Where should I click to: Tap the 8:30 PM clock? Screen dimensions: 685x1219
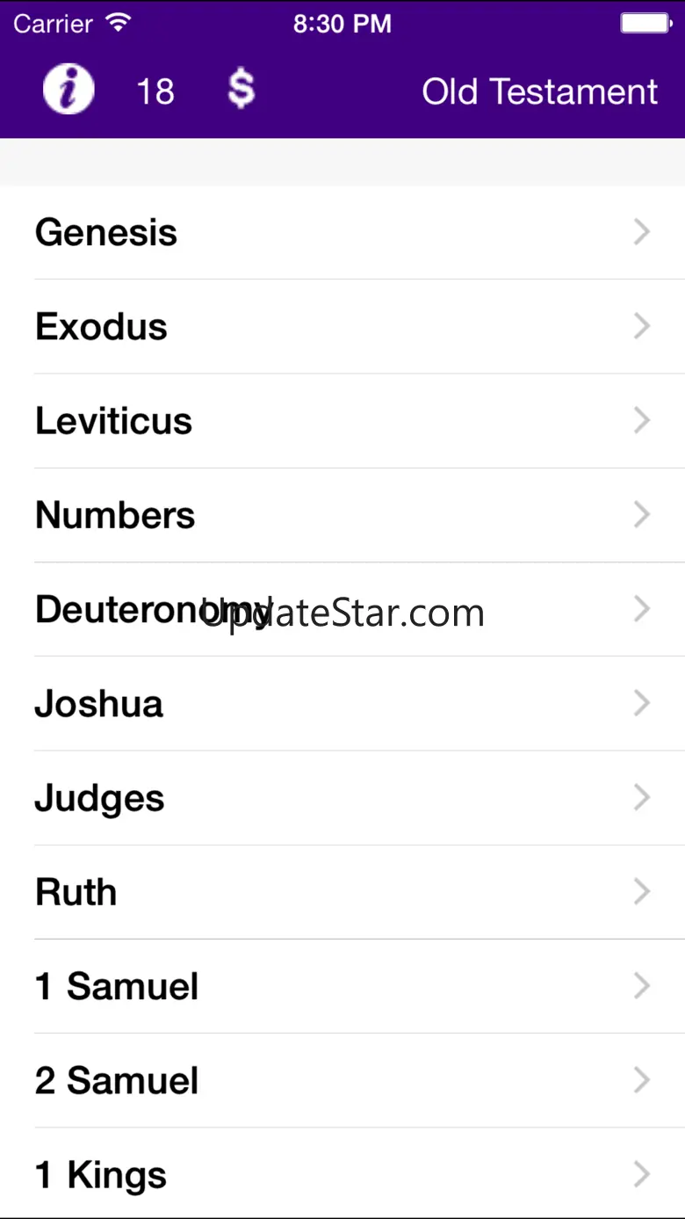pyautogui.click(x=342, y=24)
